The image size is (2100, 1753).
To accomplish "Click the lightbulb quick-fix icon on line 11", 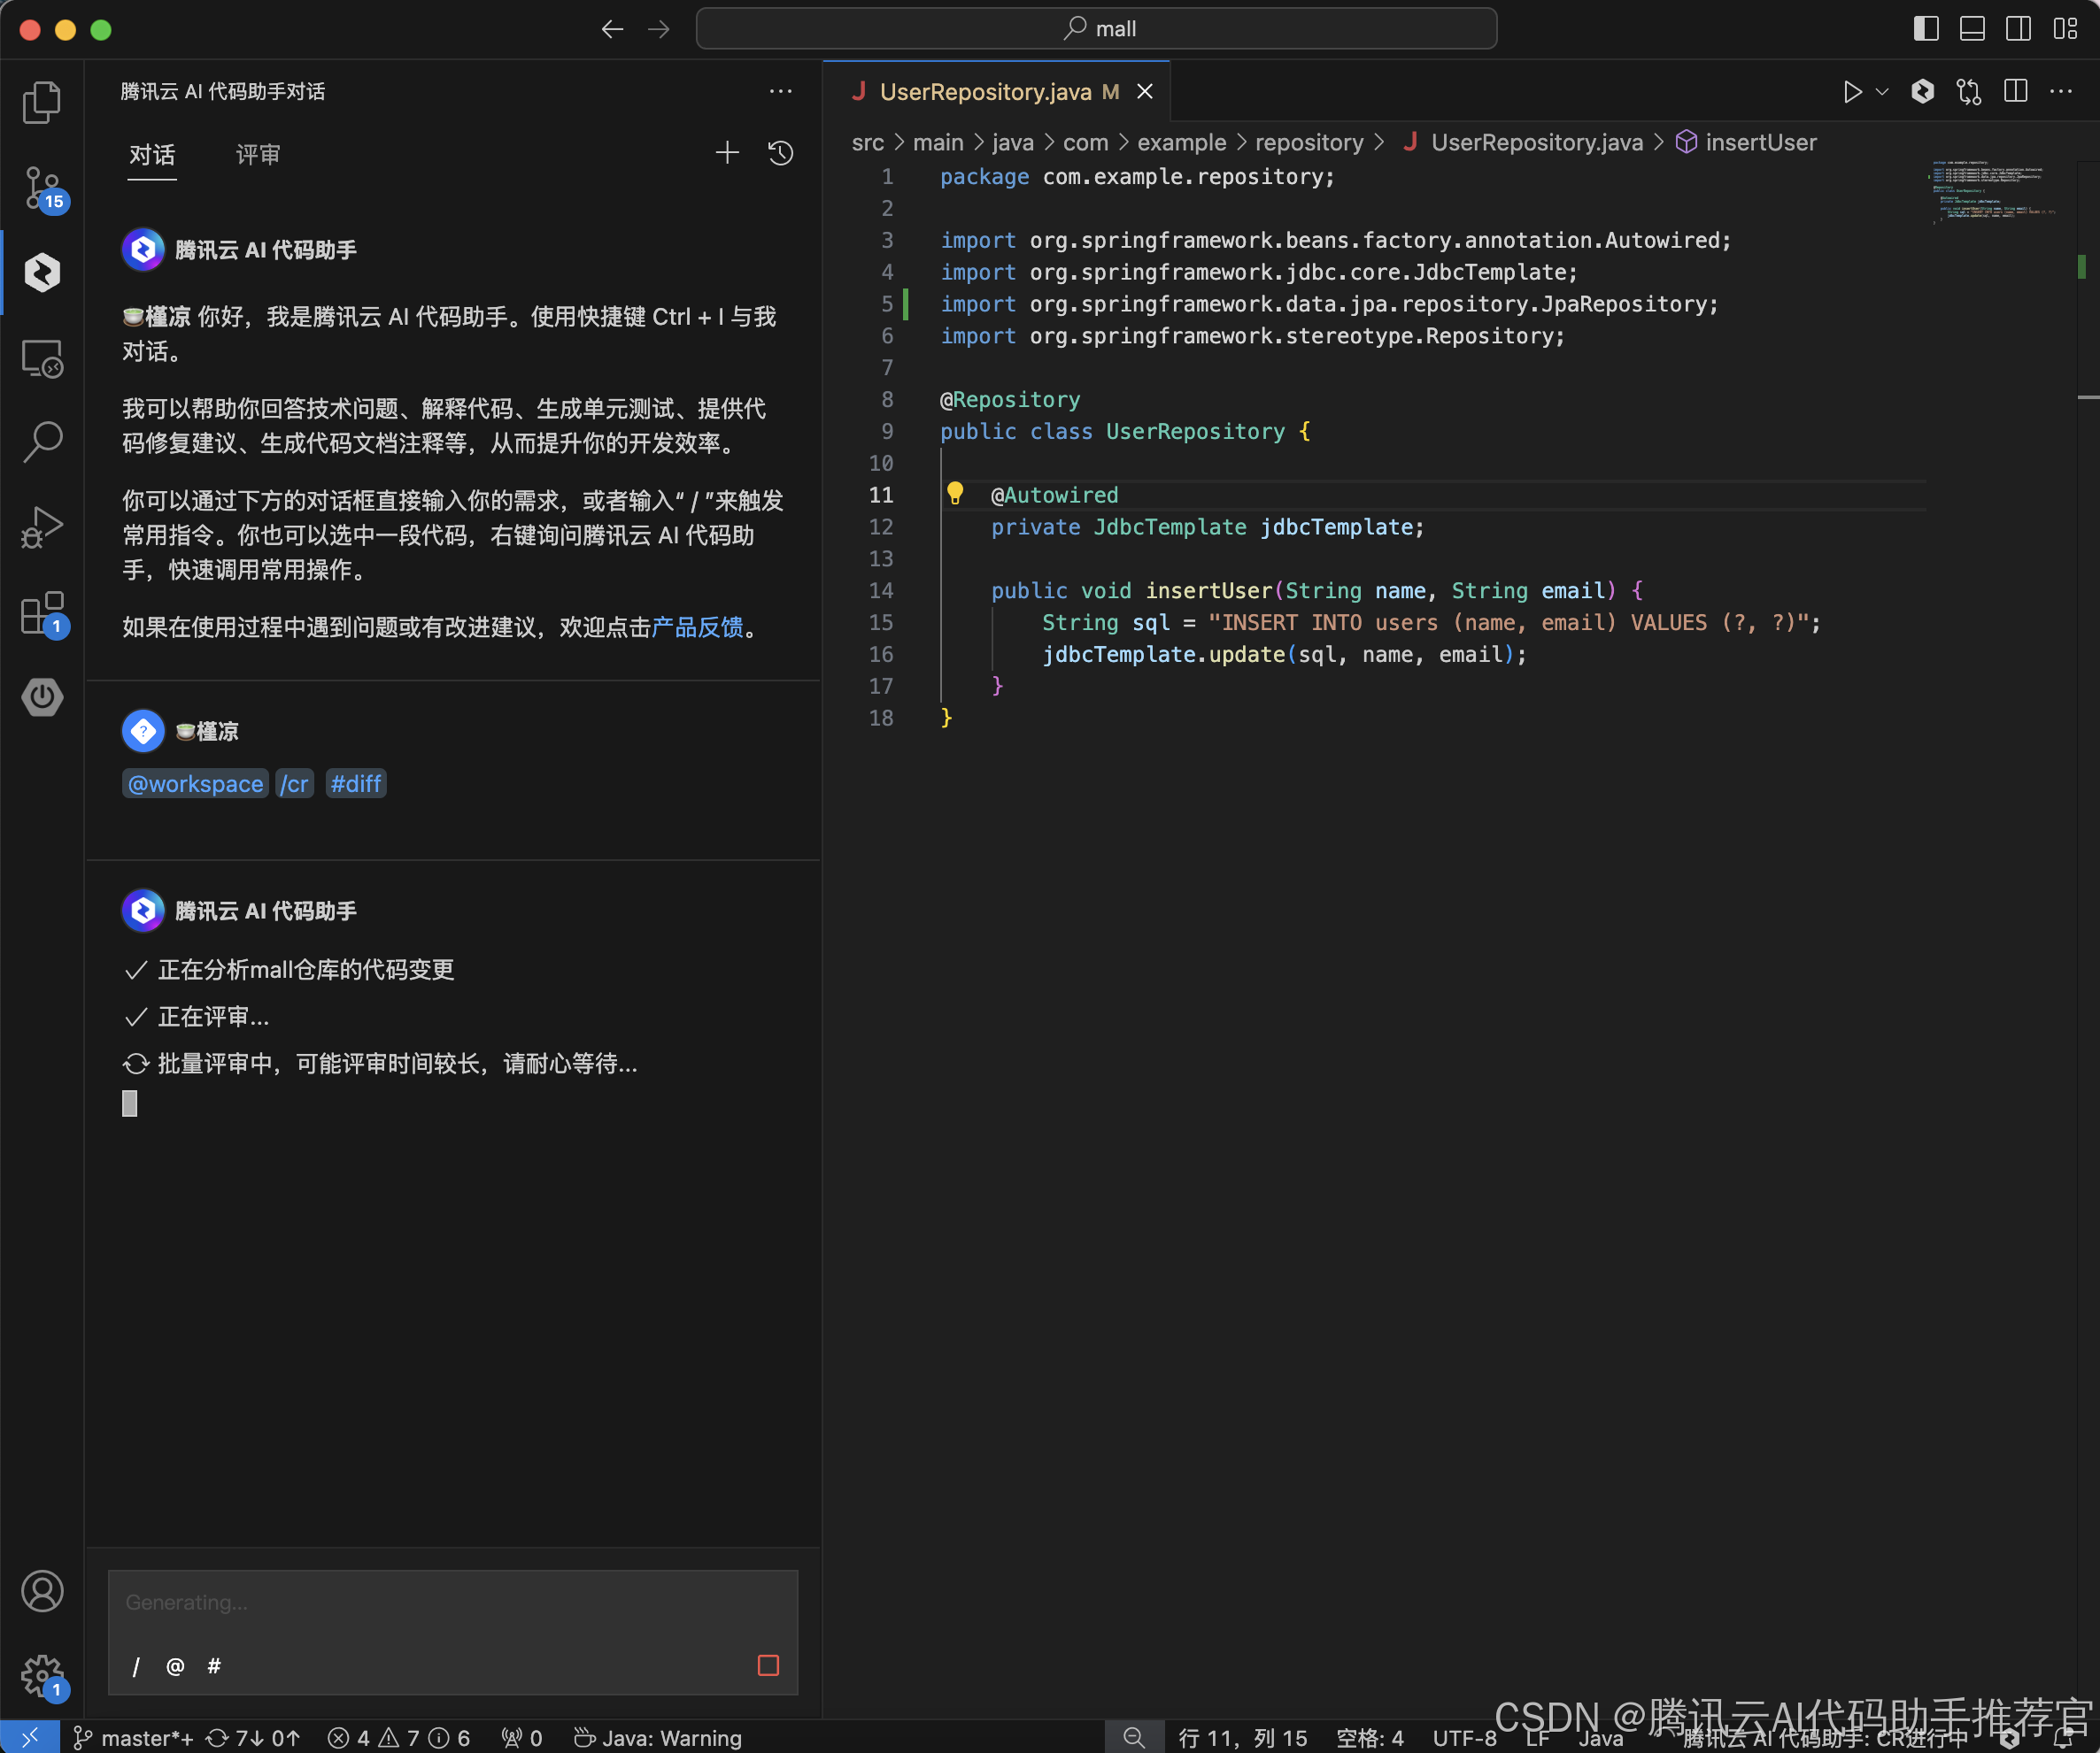I will (955, 494).
